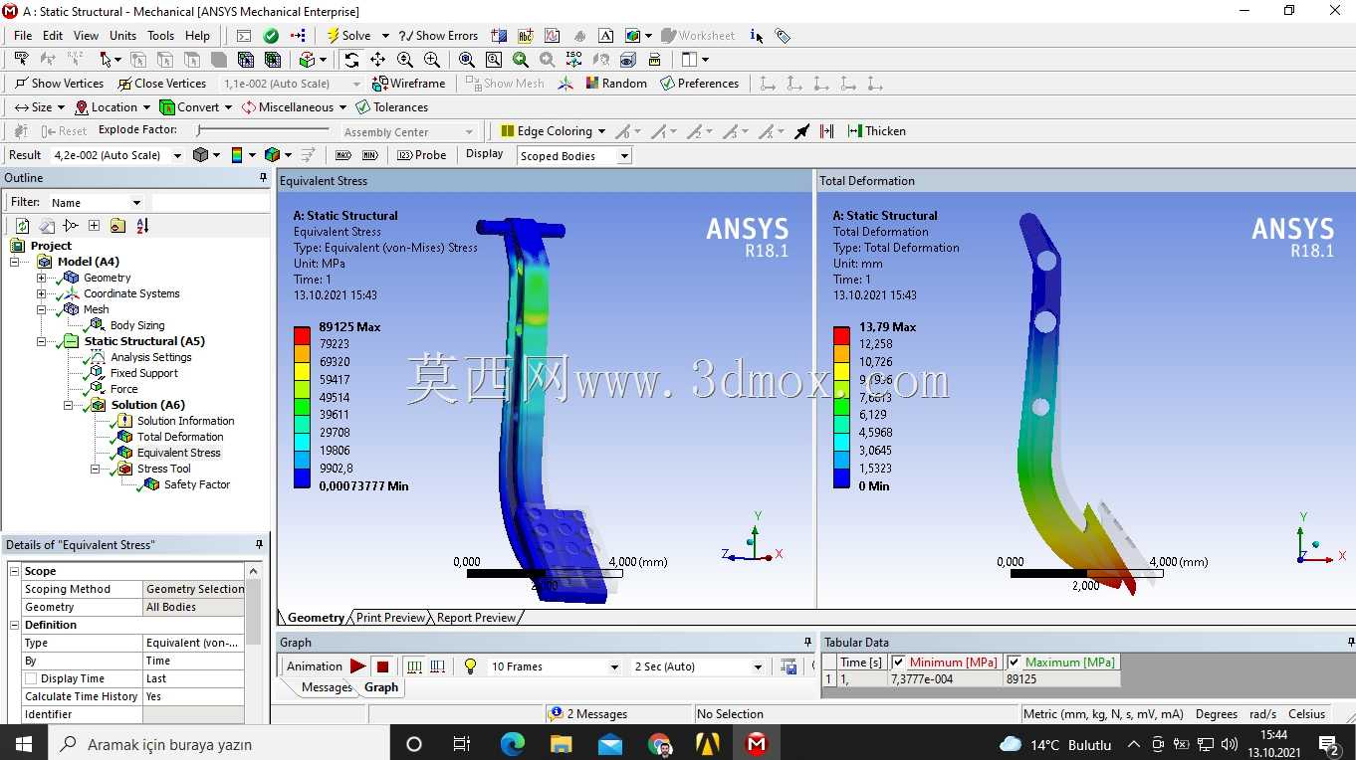The image size is (1356, 760).
Task: Toggle the Display Time checkbox
Action: point(31,678)
